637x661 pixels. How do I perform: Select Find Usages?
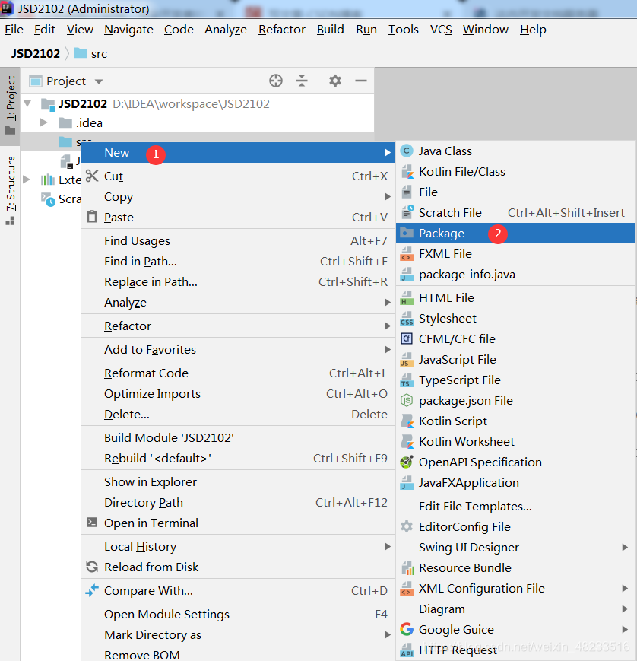[x=238, y=240]
